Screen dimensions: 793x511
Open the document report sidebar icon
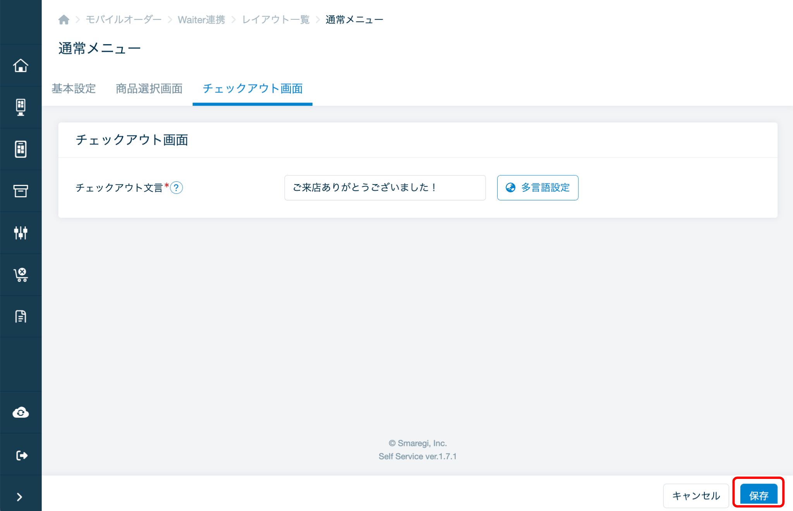pos(21,316)
